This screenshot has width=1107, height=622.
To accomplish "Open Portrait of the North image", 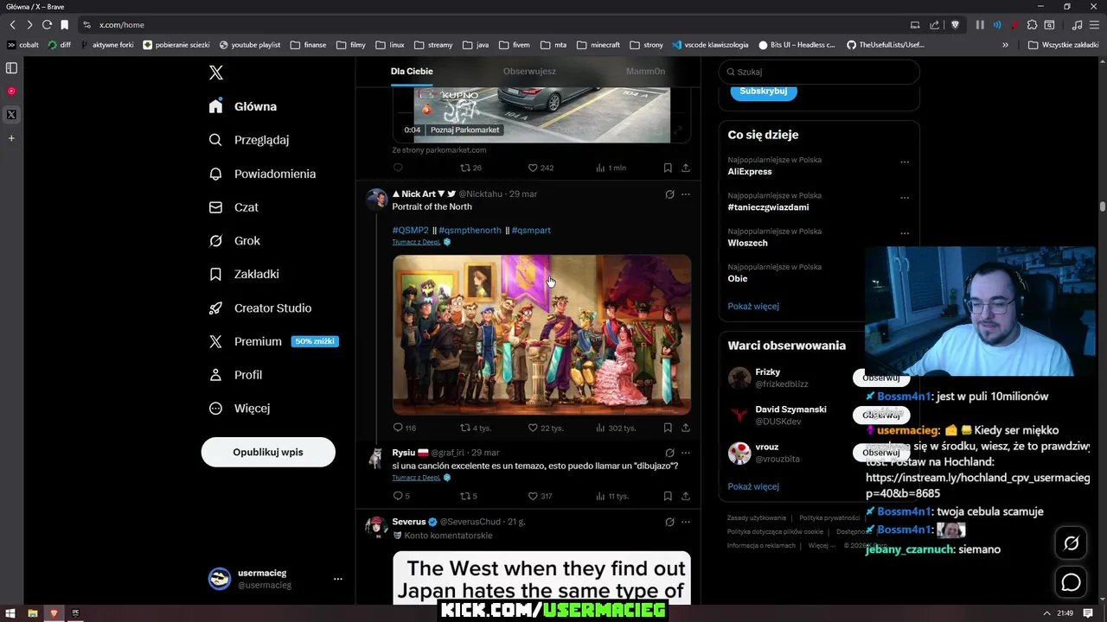I will (x=541, y=335).
